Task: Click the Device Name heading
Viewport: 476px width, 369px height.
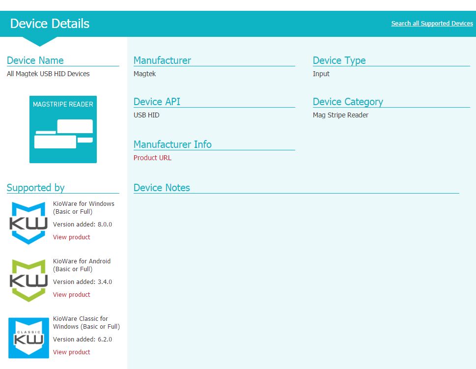Action: pos(35,60)
